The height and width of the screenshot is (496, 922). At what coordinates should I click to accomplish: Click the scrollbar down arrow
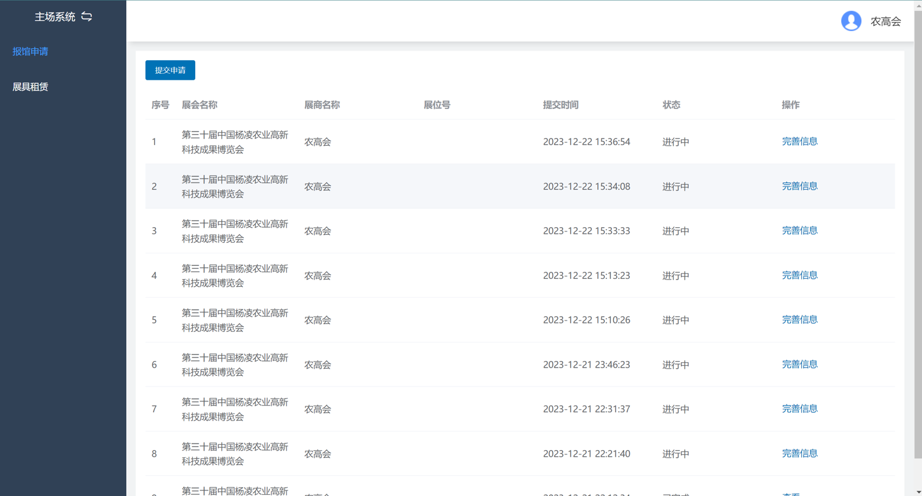pos(918,491)
